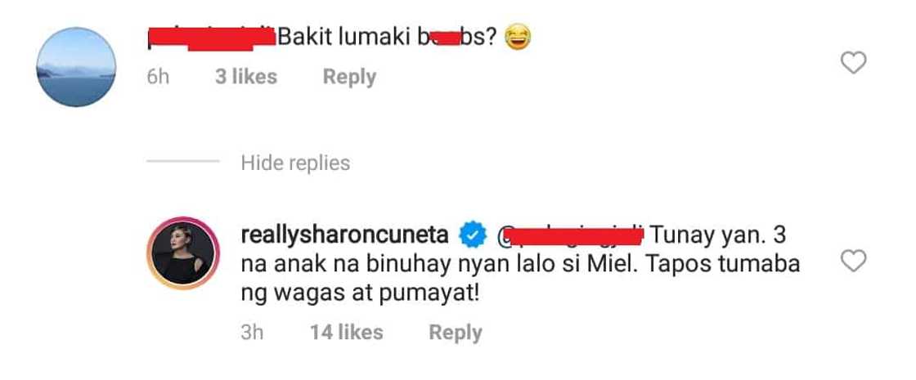Click the redacted username of first commenter
Screen dimensions: 916x380
211,38
